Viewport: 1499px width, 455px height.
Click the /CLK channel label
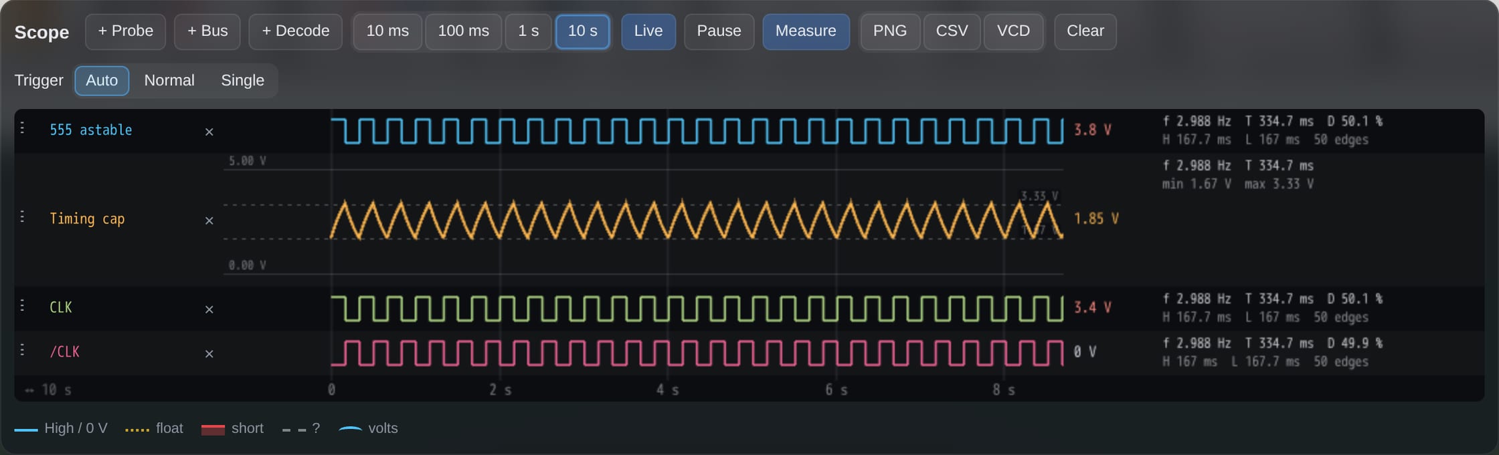pos(64,352)
